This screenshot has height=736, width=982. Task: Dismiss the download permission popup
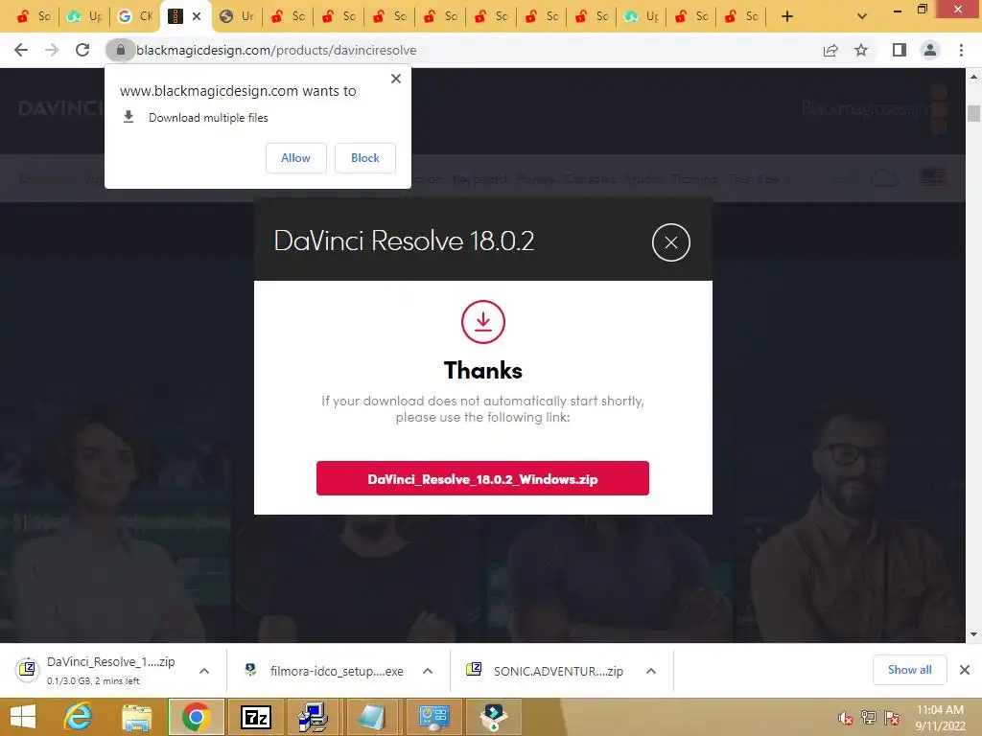pos(396,79)
